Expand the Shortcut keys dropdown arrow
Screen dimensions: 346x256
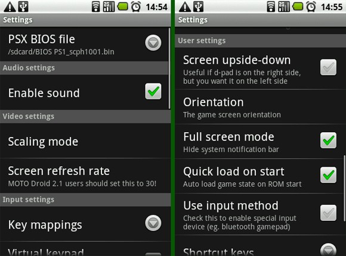tap(328, 250)
